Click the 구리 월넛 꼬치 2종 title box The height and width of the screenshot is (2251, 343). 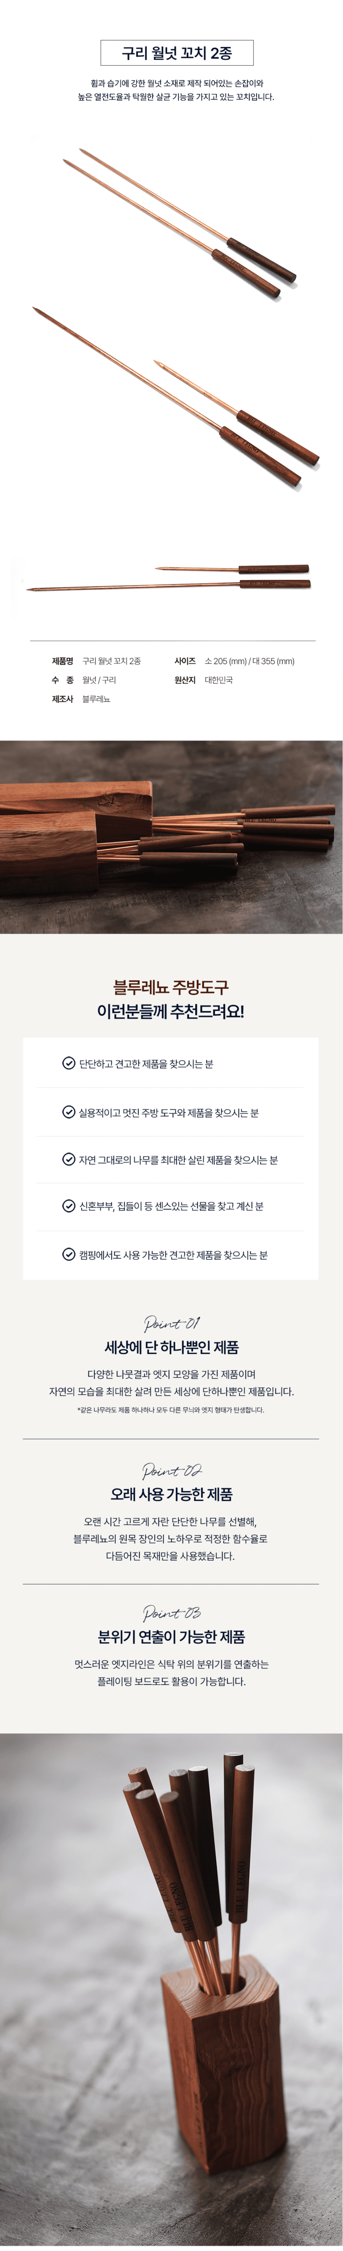tap(177, 53)
